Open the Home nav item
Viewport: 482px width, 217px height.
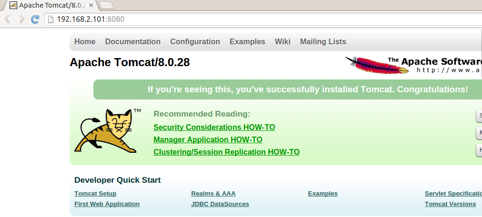click(85, 42)
